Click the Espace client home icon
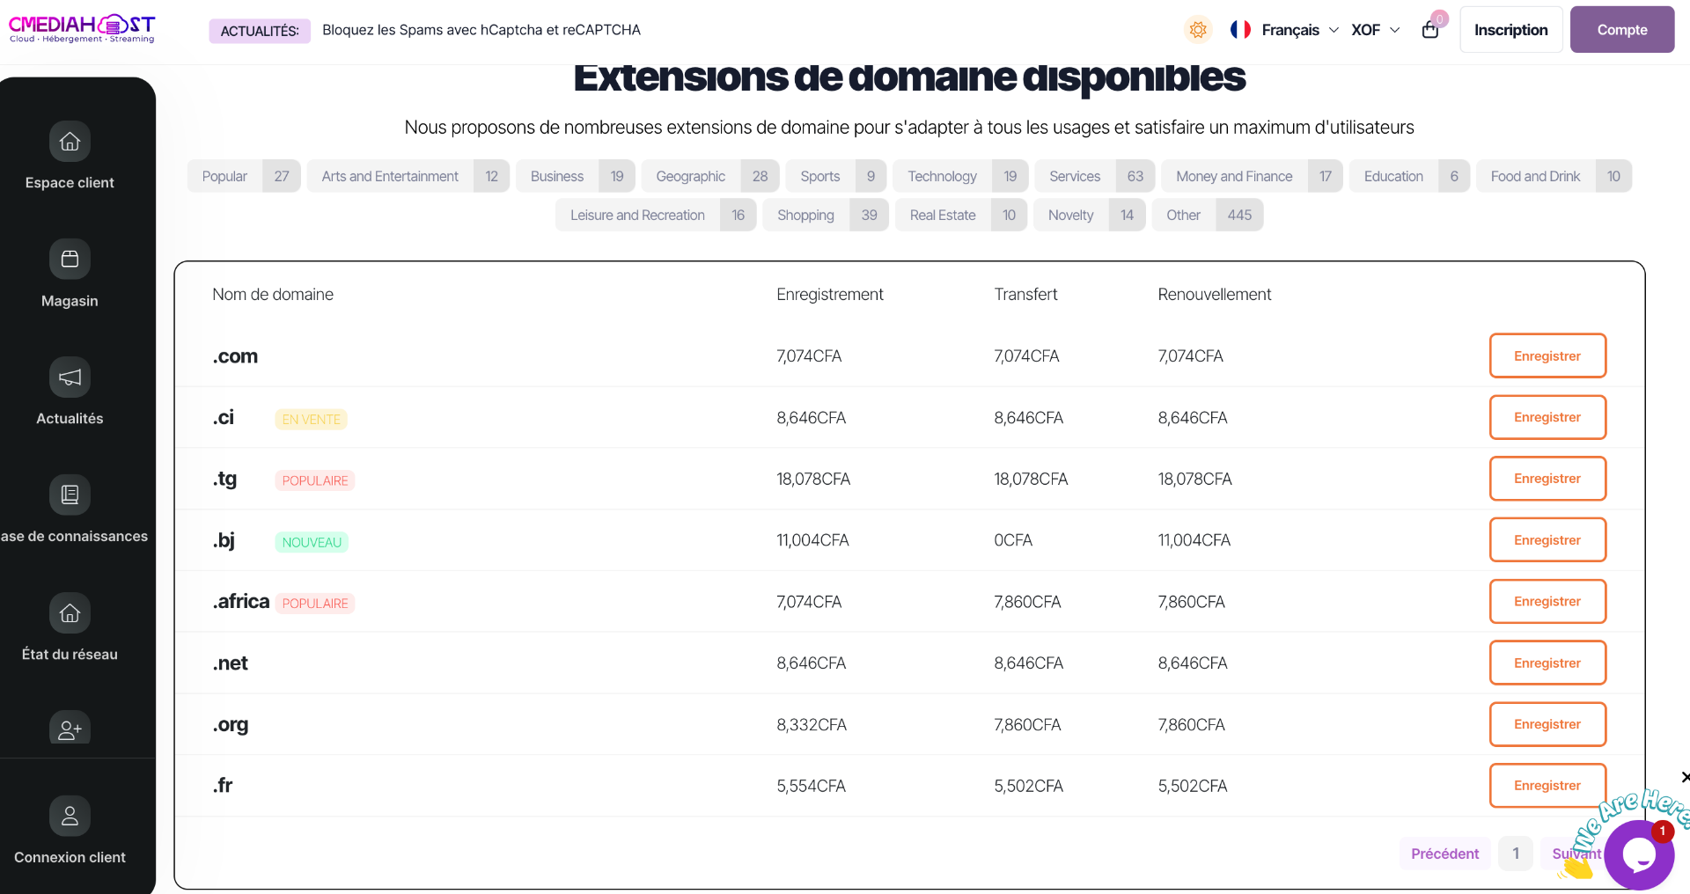This screenshot has width=1690, height=894. [x=70, y=142]
